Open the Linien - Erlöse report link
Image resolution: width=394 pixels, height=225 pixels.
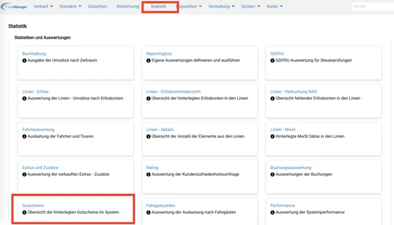coord(35,92)
